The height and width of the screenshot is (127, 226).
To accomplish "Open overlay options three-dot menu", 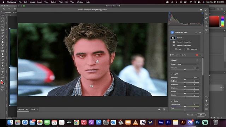I will click(201, 55).
